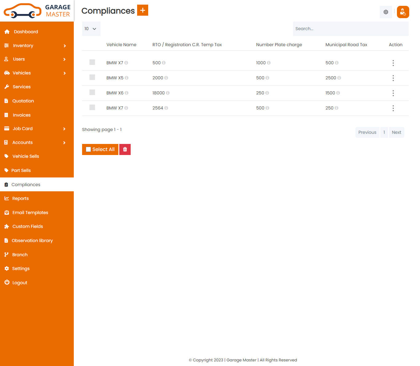
Task: Open action menu for BMW X5 row
Action: 393,78
